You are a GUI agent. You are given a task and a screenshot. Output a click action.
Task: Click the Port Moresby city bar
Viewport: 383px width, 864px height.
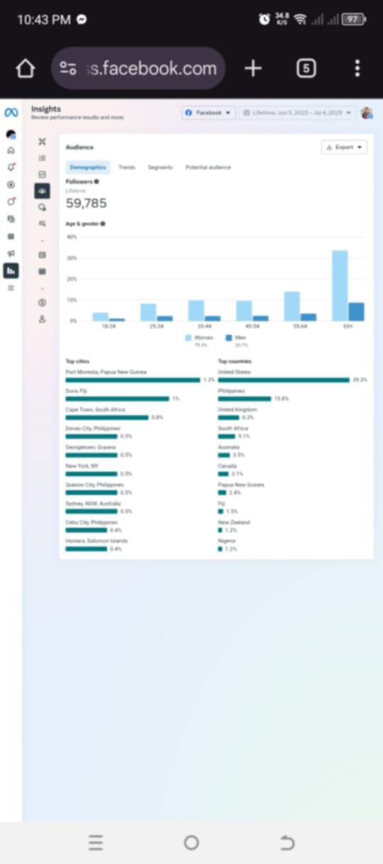(x=133, y=380)
